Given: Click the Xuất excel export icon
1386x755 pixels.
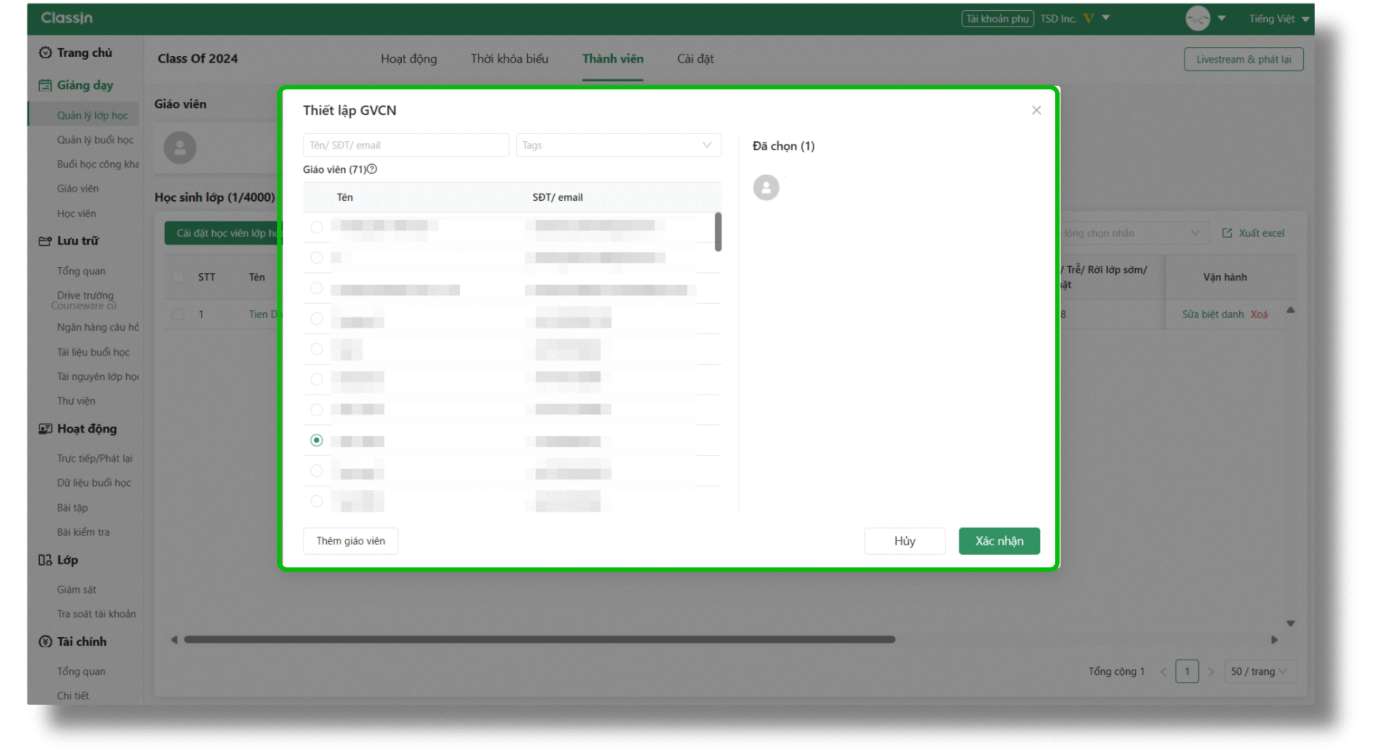Looking at the screenshot, I should click(1226, 233).
